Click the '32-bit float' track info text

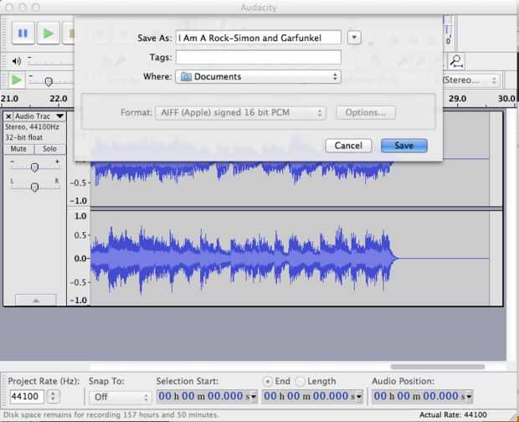point(23,137)
